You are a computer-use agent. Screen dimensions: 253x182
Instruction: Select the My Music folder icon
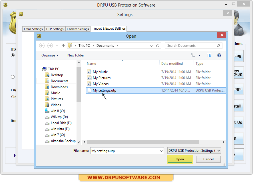click(x=89, y=72)
